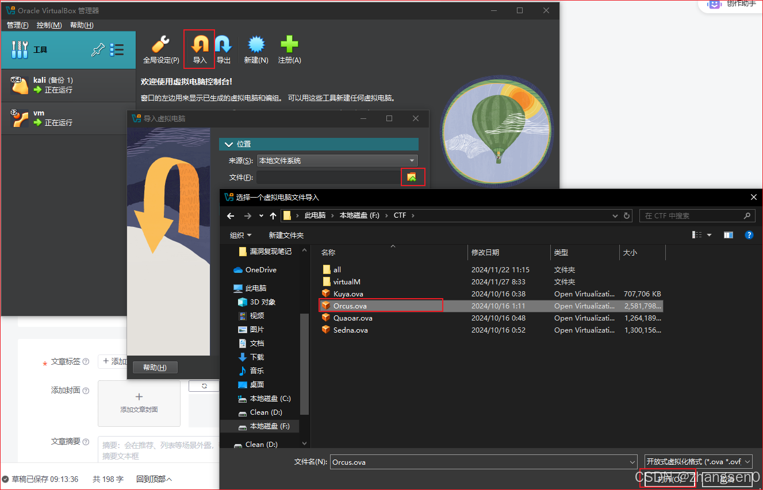
Task: Select the Sedna.ova file
Action: tap(351, 330)
